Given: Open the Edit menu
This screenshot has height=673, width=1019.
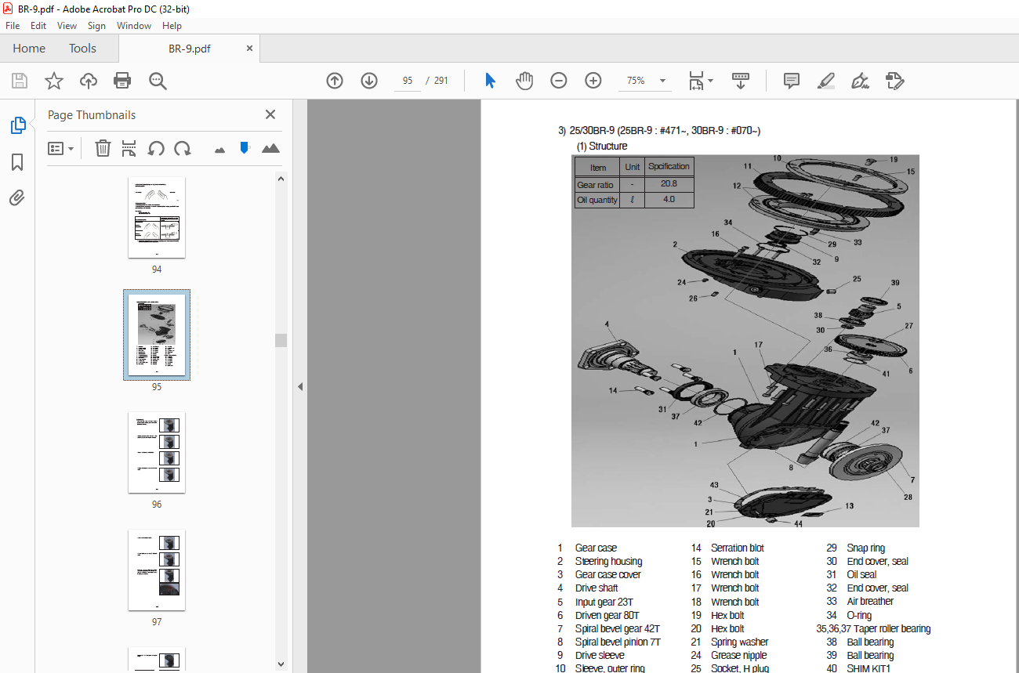Looking at the screenshot, I should (x=38, y=26).
